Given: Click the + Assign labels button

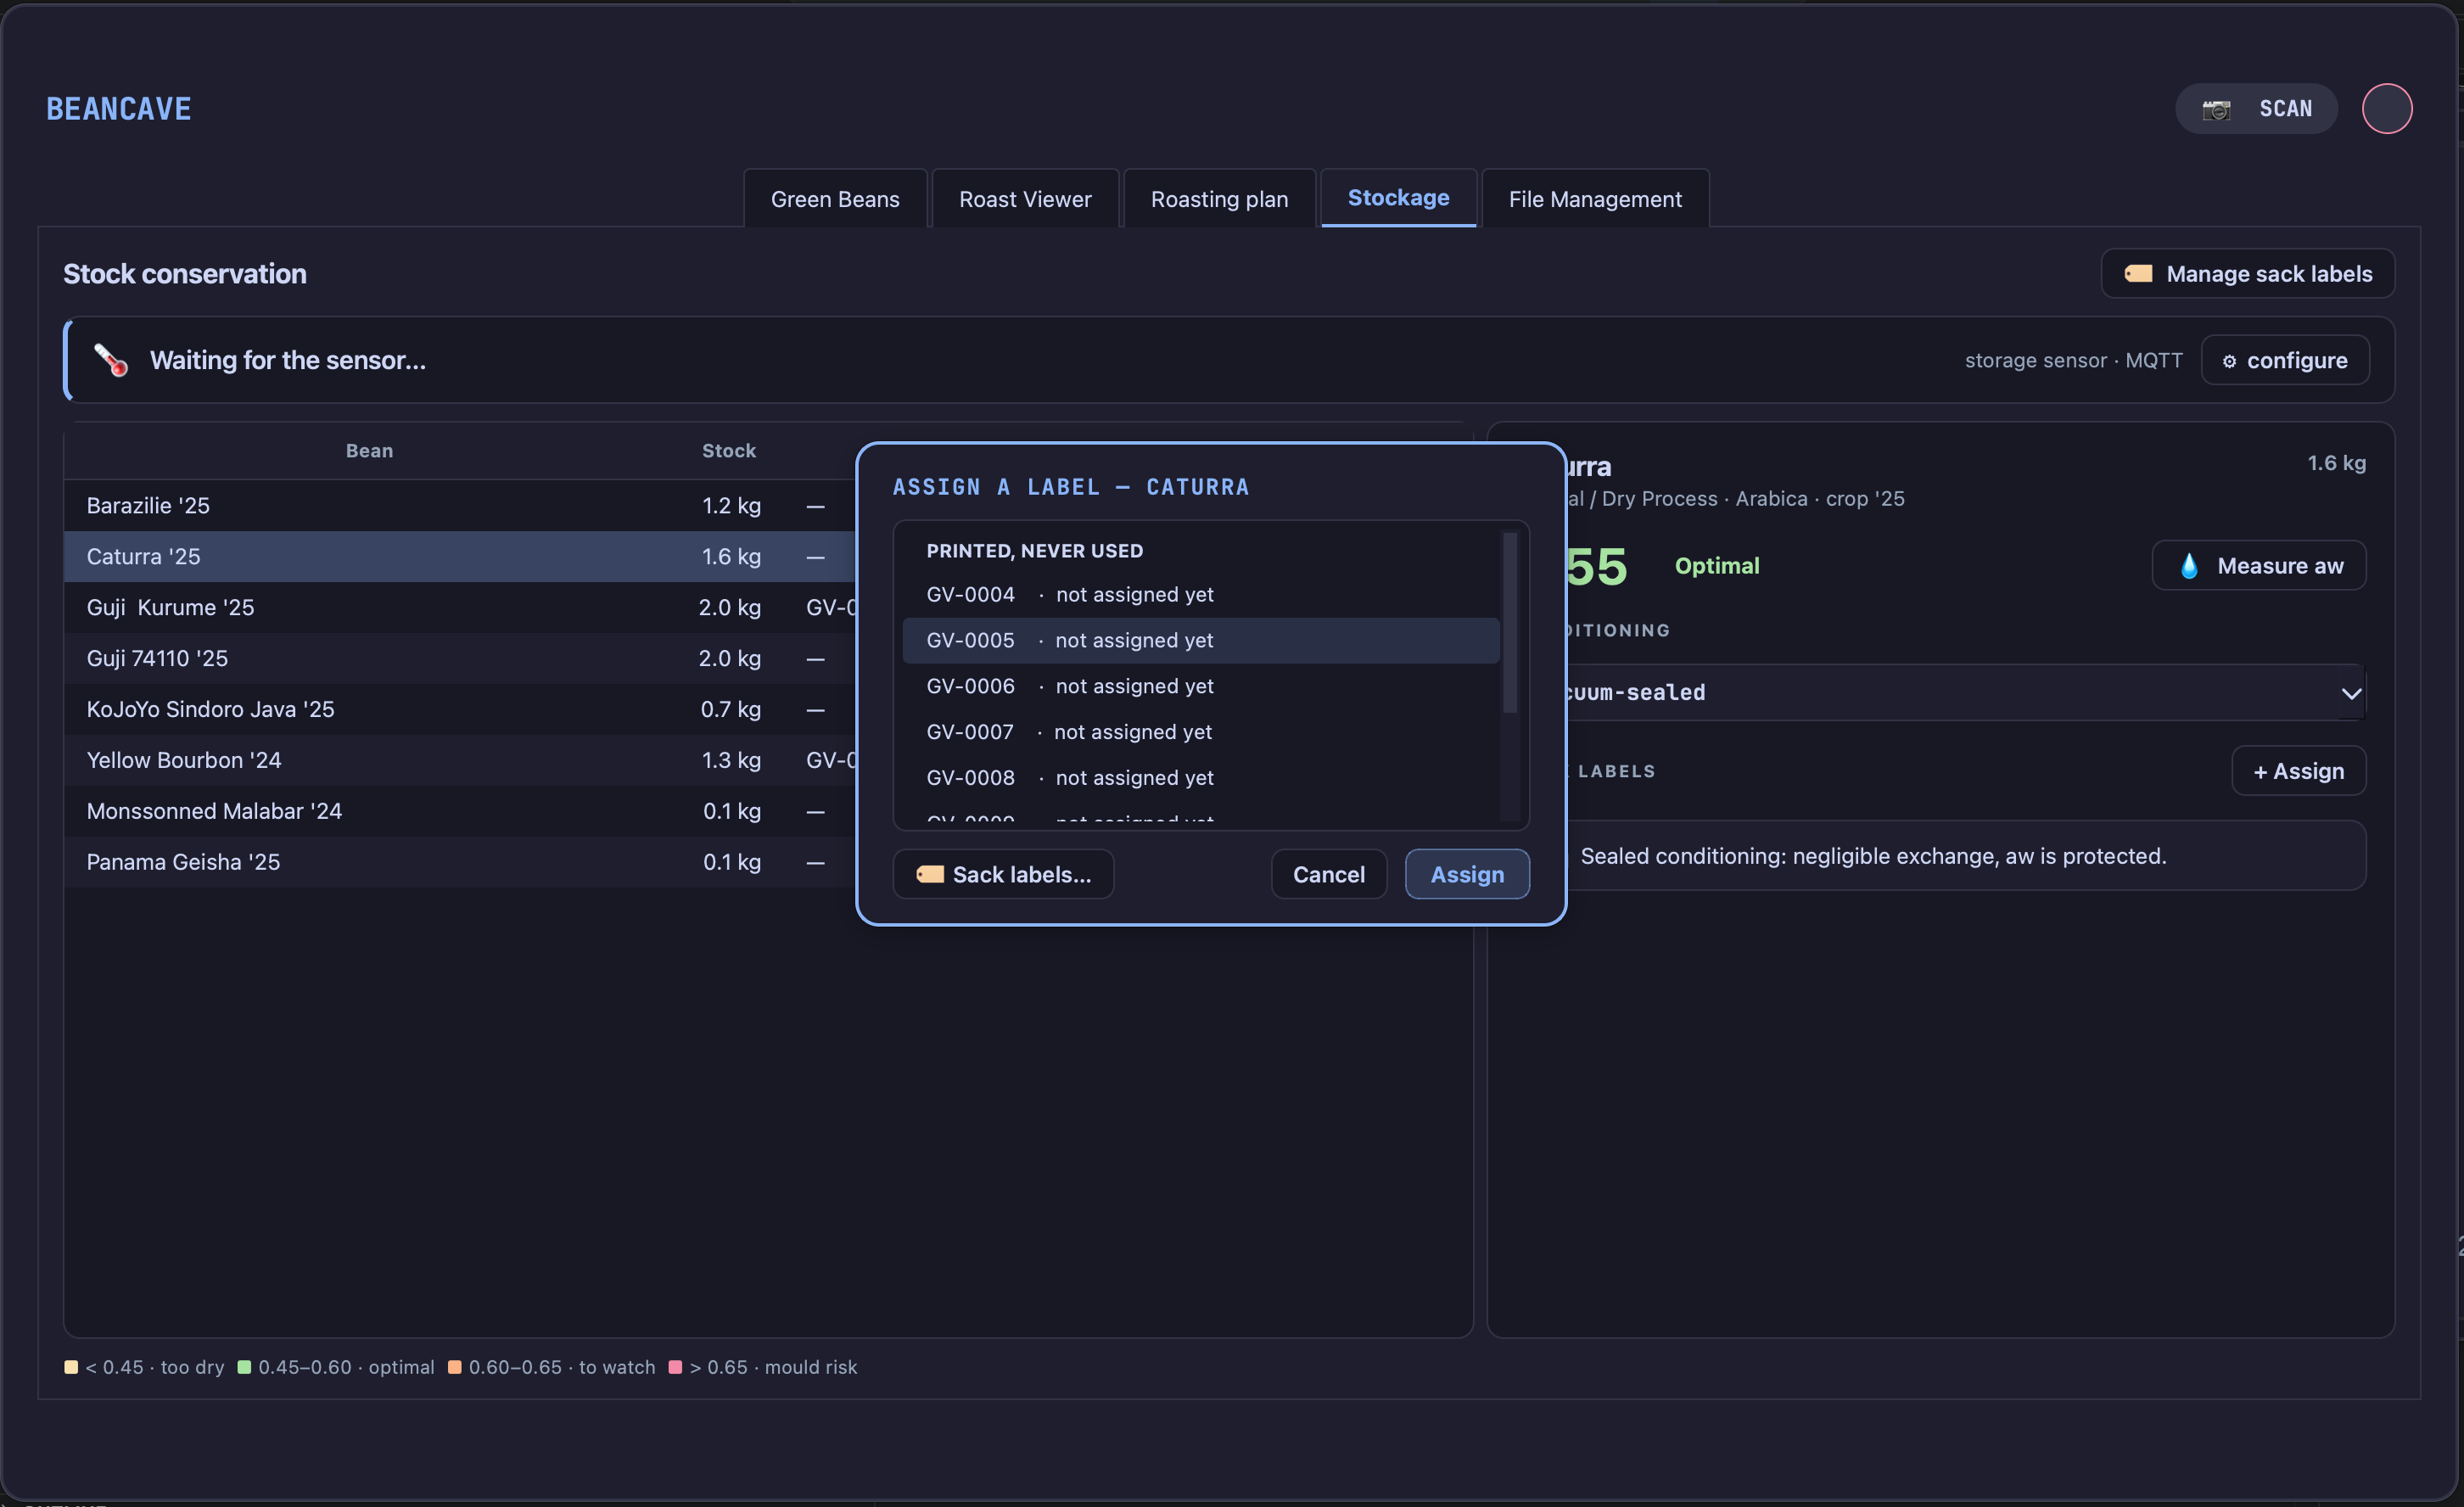Looking at the screenshot, I should tap(2298, 771).
